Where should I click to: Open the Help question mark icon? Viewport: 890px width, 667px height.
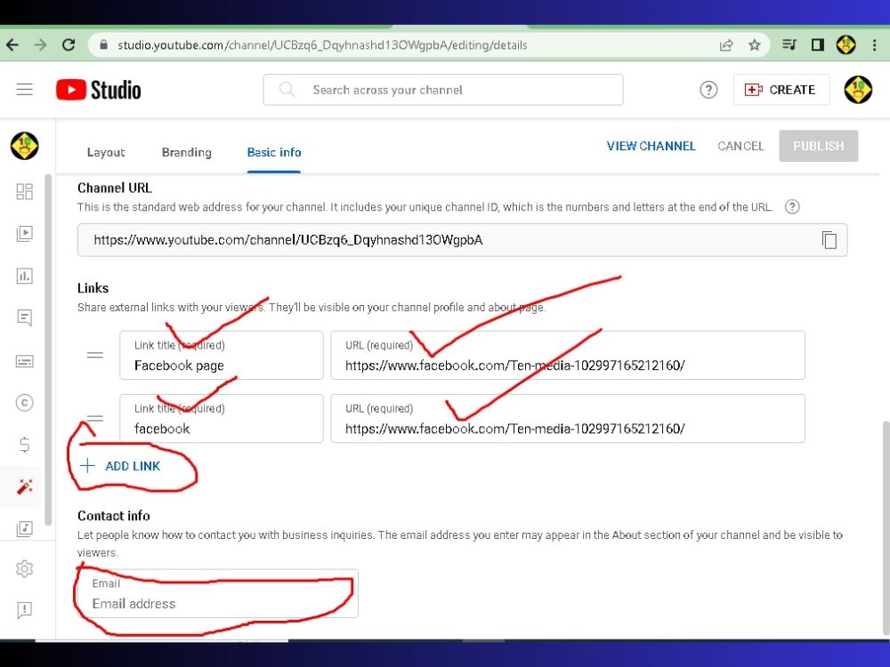pos(708,90)
